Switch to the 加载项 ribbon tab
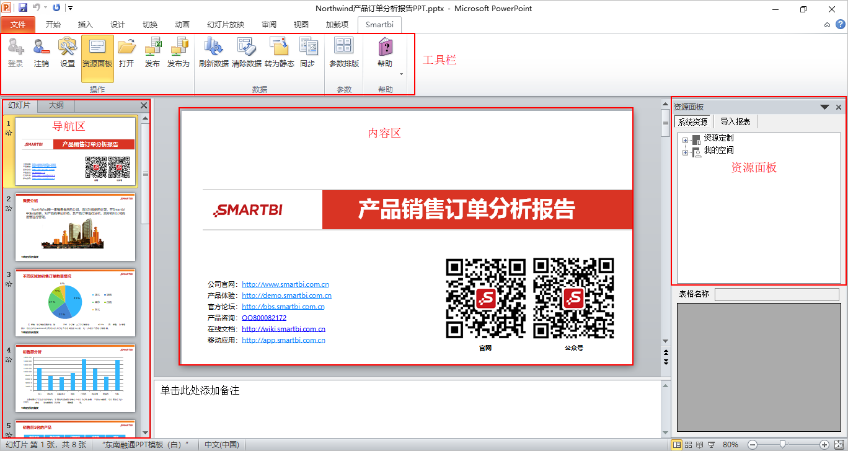 click(x=337, y=25)
